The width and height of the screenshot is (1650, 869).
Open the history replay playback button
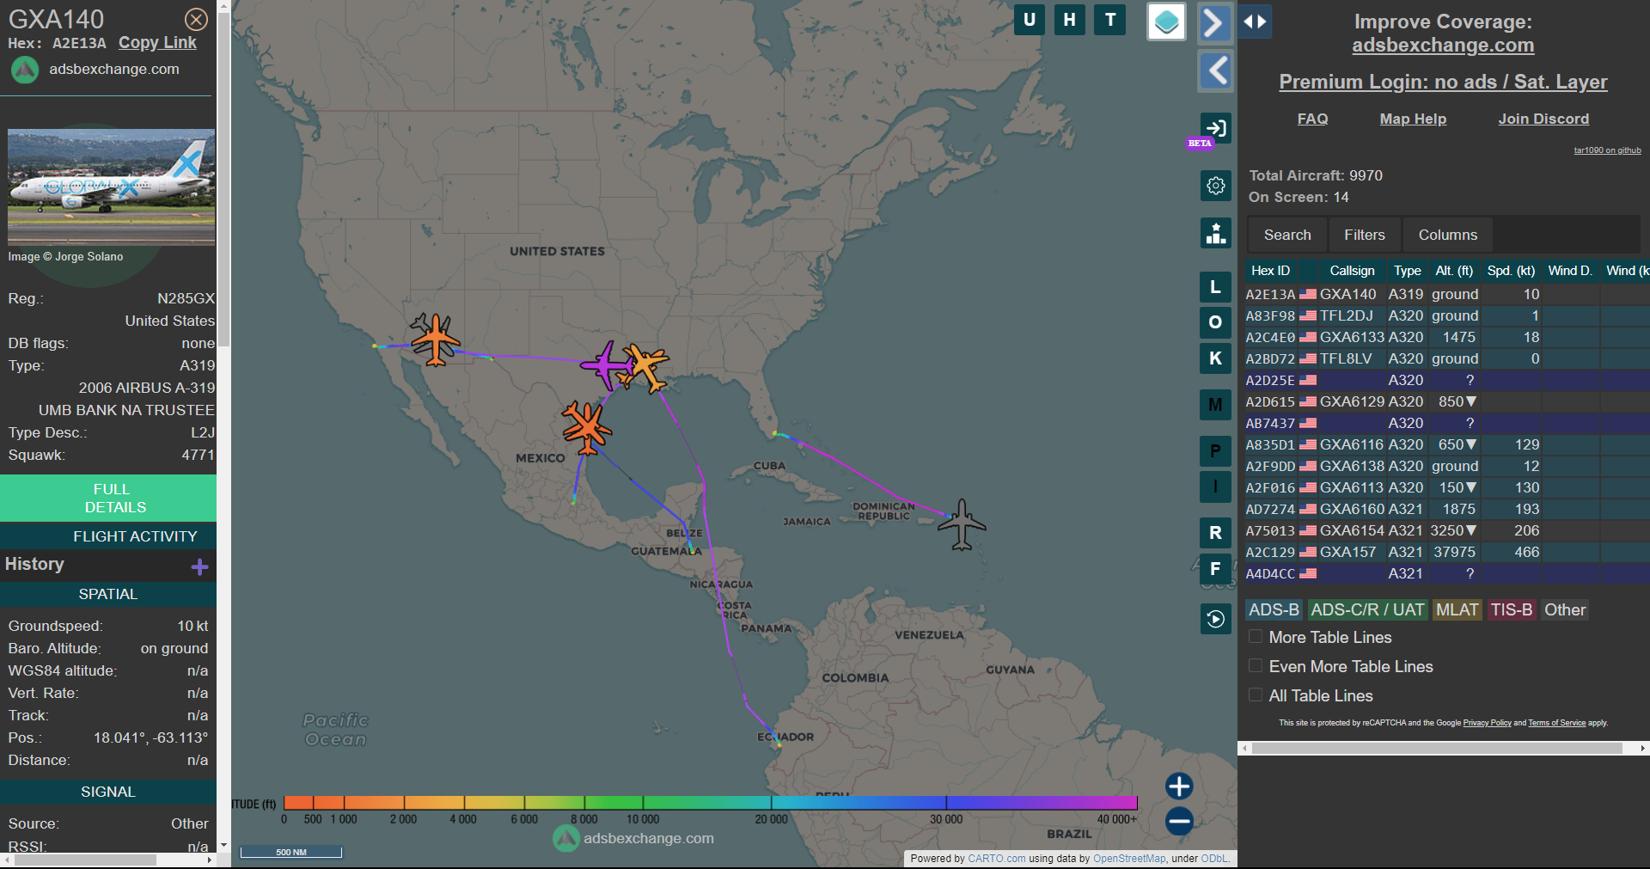[1215, 619]
